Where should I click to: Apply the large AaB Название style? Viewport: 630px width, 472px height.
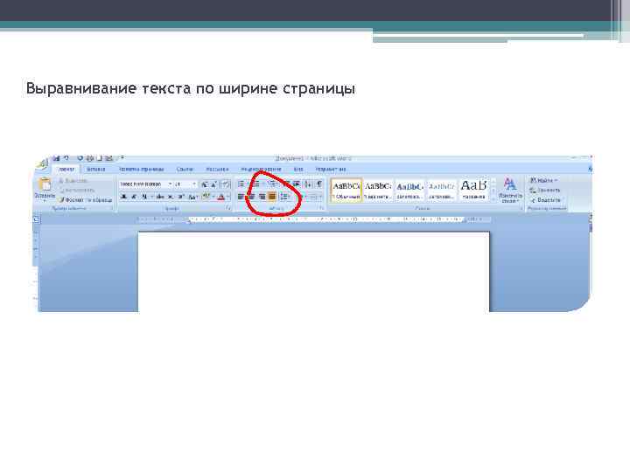473,190
